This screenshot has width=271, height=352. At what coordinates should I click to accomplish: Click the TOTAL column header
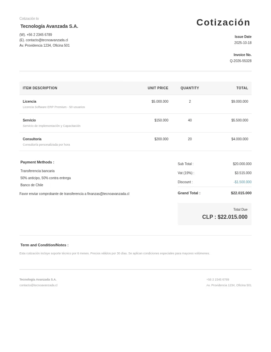coord(242,88)
